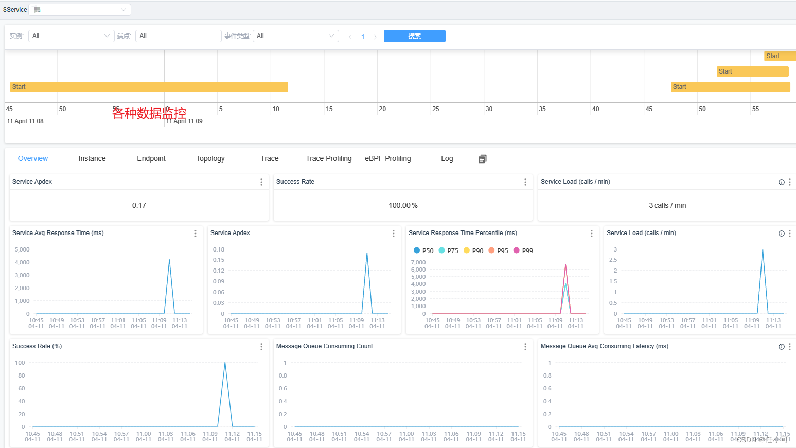Toggle the P50 legend in percentile chart

click(x=424, y=250)
